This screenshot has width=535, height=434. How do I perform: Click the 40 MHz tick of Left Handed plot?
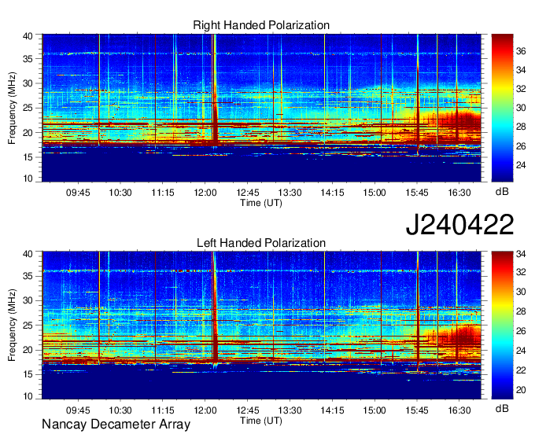point(28,254)
